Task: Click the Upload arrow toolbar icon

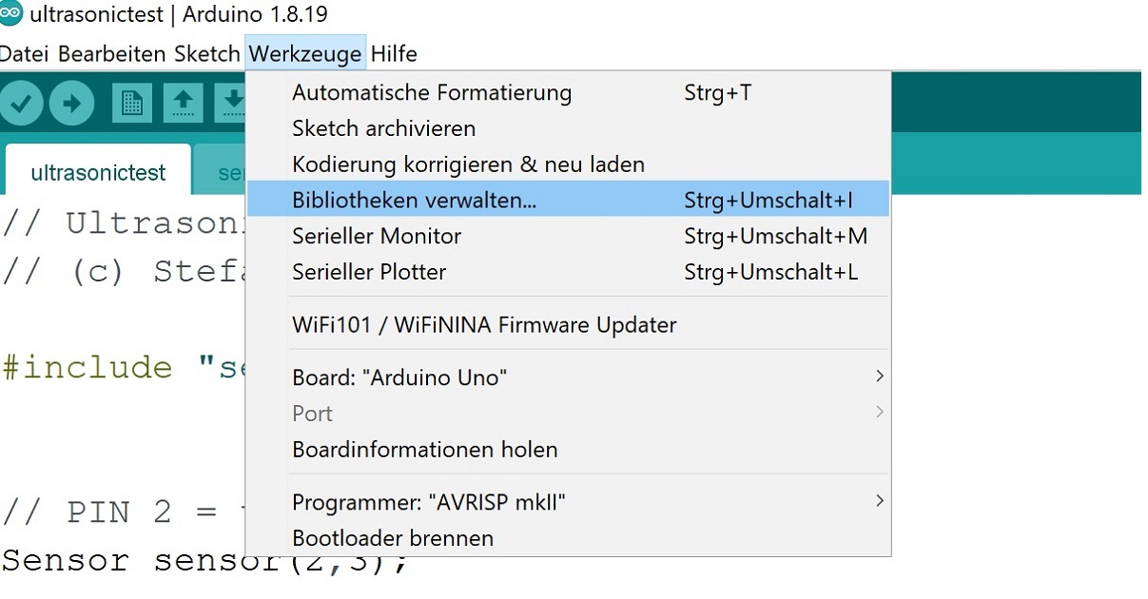Action: coord(72,103)
